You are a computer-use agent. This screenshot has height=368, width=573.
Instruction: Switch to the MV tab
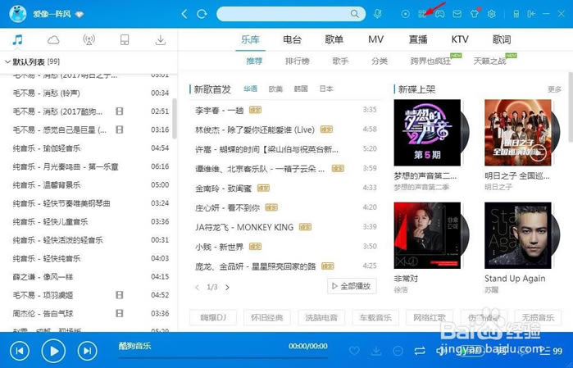[x=375, y=39]
